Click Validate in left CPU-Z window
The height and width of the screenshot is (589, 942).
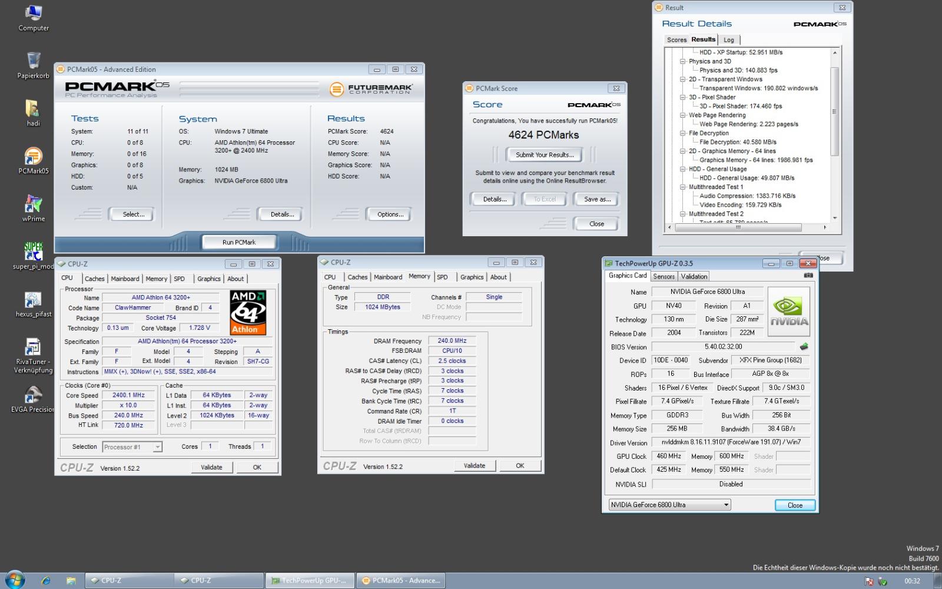(x=211, y=467)
